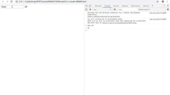Screen dimensions: 170x95
Task: Reload the current page
Action: pyautogui.click(x=11, y=2)
